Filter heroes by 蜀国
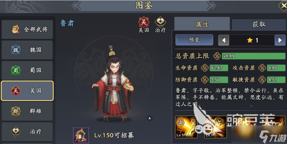Viewport: 287px width, 144px height. click(27, 70)
